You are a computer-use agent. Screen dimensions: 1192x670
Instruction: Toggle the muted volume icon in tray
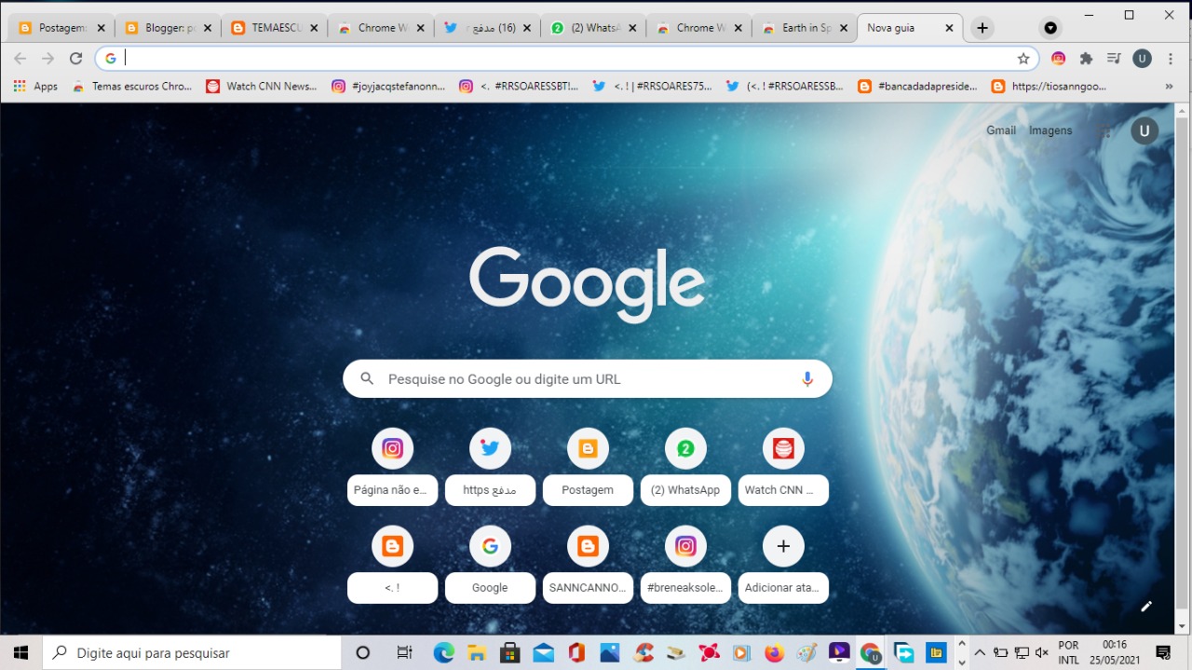(x=1042, y=652)
